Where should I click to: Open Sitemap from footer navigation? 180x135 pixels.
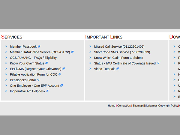(x=137, y=106)
